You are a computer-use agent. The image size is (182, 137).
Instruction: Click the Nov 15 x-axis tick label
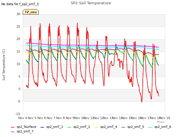(127, 118)
